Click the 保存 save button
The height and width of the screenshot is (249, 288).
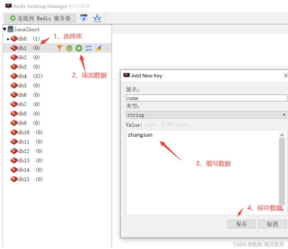(241, 224)
